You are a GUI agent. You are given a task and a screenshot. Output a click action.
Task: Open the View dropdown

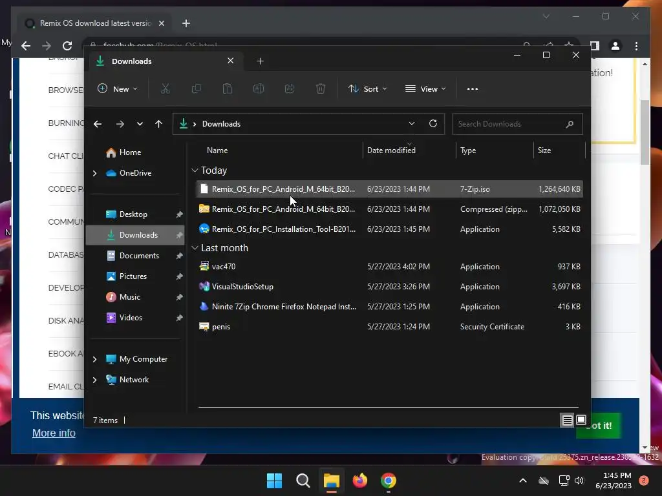[x=425, y=89]
